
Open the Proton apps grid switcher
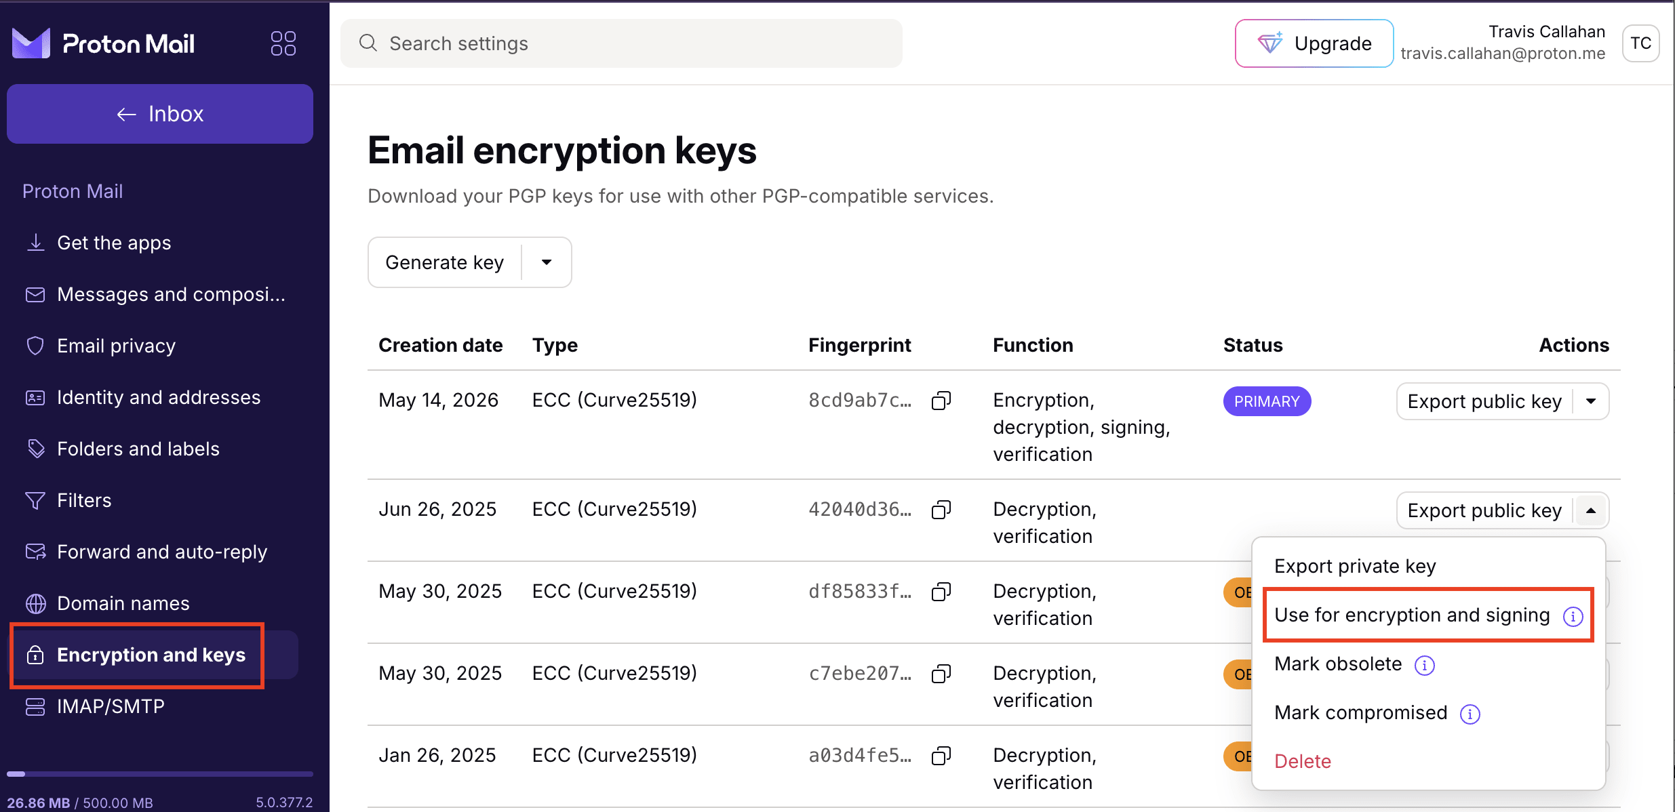[x=283, y=43]
